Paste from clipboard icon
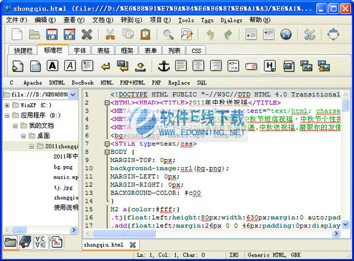The image size is (354, 261). pos(145,34)
